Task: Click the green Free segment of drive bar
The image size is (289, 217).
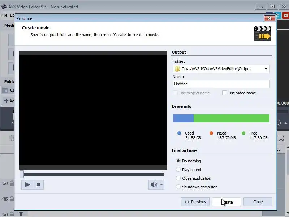Action: (232, 118)
